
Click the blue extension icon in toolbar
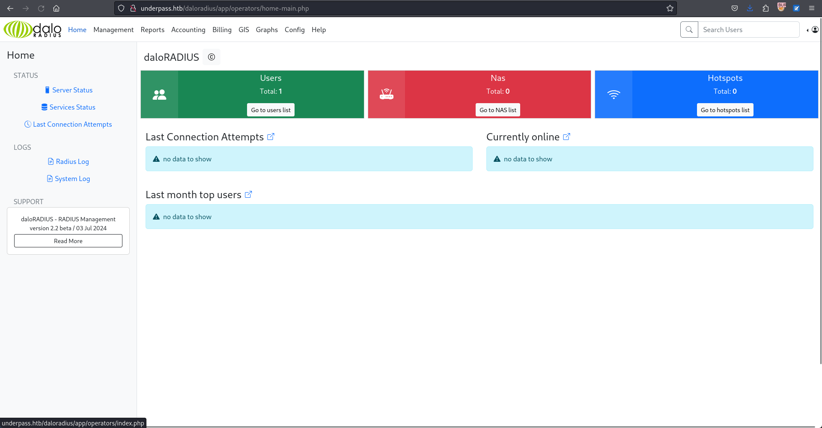coord(796,8)
